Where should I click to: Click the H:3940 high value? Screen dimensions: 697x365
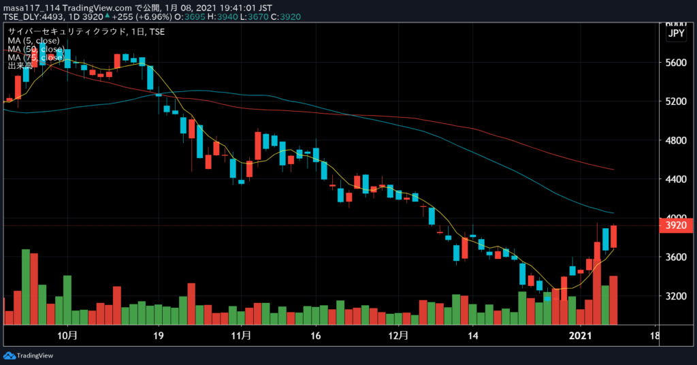pos(223,17)
